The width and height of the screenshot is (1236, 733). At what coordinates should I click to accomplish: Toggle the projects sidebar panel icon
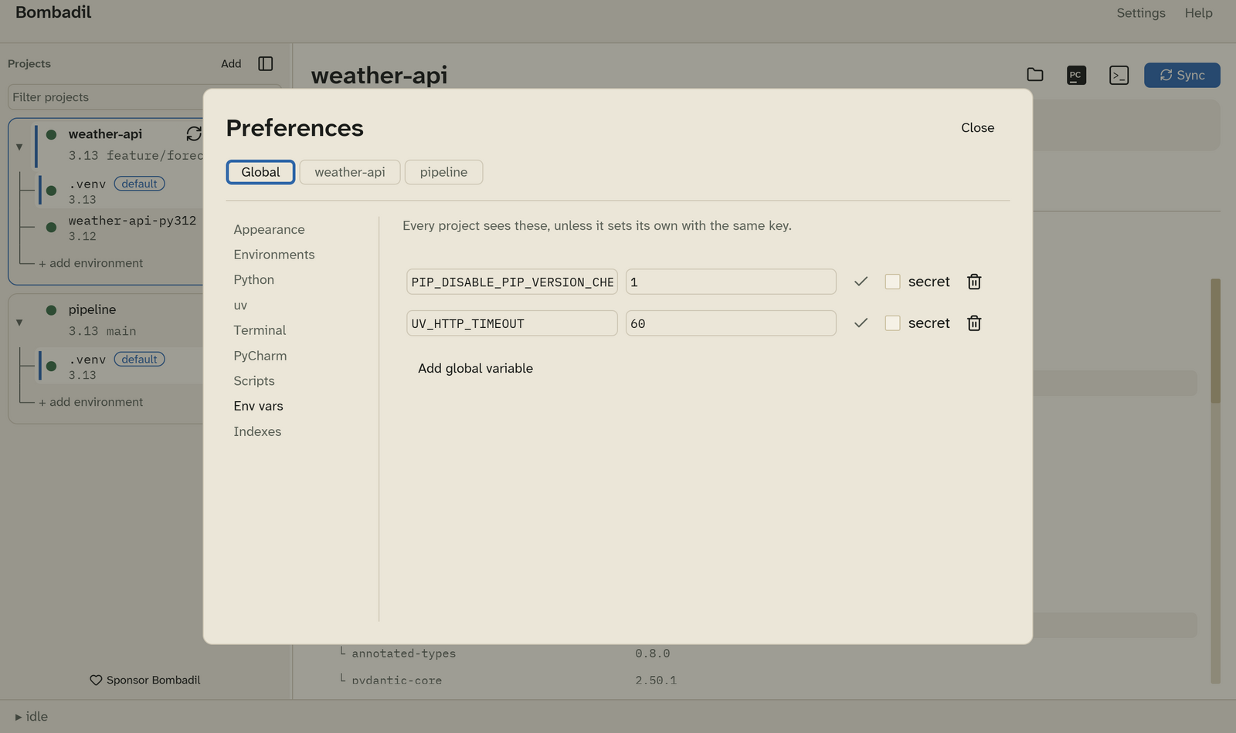(266, 63)
